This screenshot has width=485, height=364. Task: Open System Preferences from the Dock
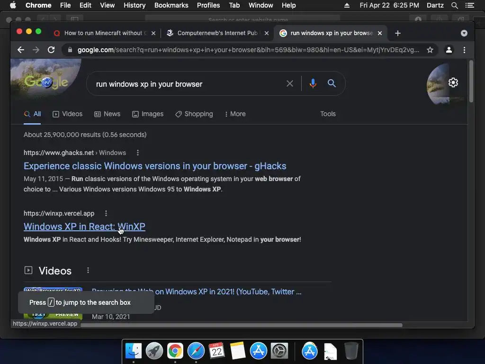pos(279,351)
